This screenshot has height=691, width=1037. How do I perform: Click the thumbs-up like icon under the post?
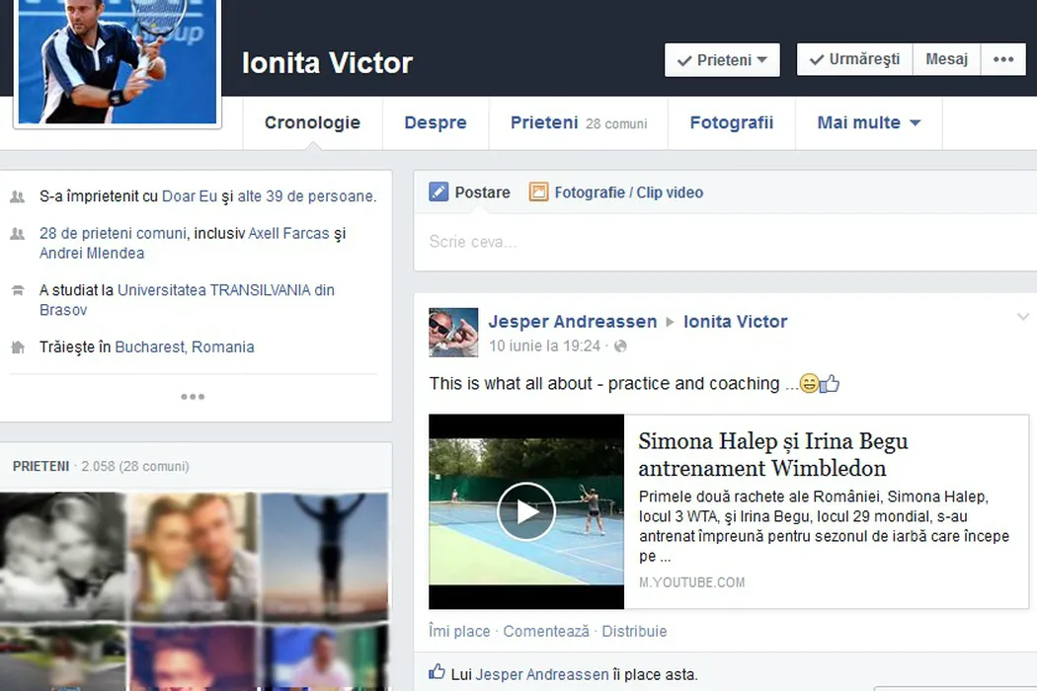(437, 673)
